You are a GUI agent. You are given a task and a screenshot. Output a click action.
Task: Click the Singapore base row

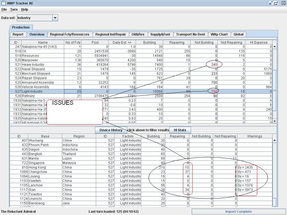click(x=141, y=163)
